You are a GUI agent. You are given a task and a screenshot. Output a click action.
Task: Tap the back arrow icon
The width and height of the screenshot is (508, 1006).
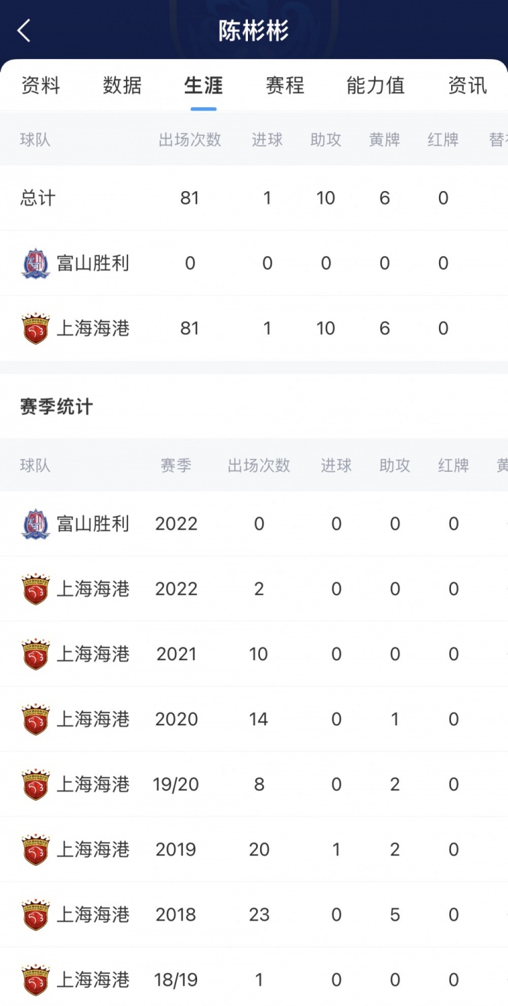click(x=24, y=31)
